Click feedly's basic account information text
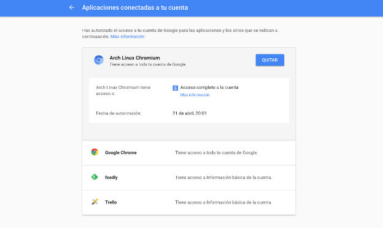Screen dimensions: 383x228 223,178
